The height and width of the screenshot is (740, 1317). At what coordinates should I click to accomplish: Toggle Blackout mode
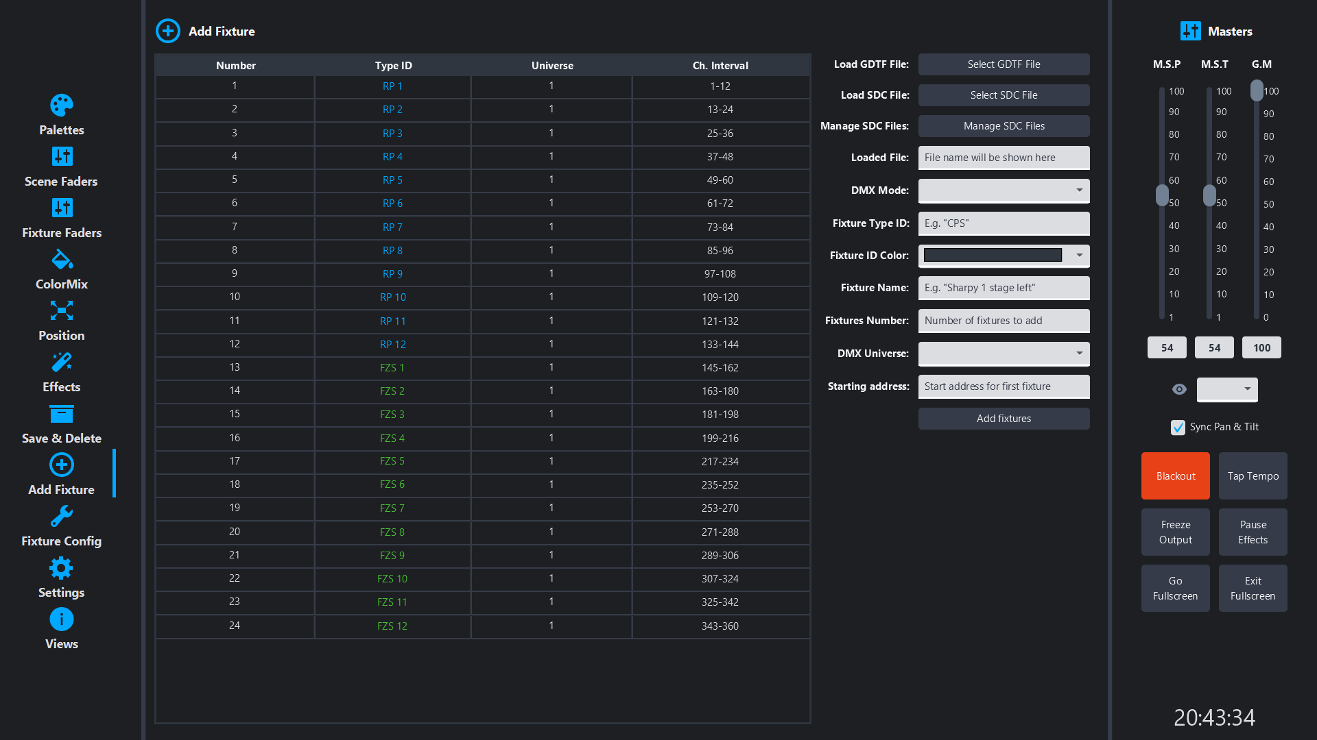pyautogui.click(x=1175, y=476)
